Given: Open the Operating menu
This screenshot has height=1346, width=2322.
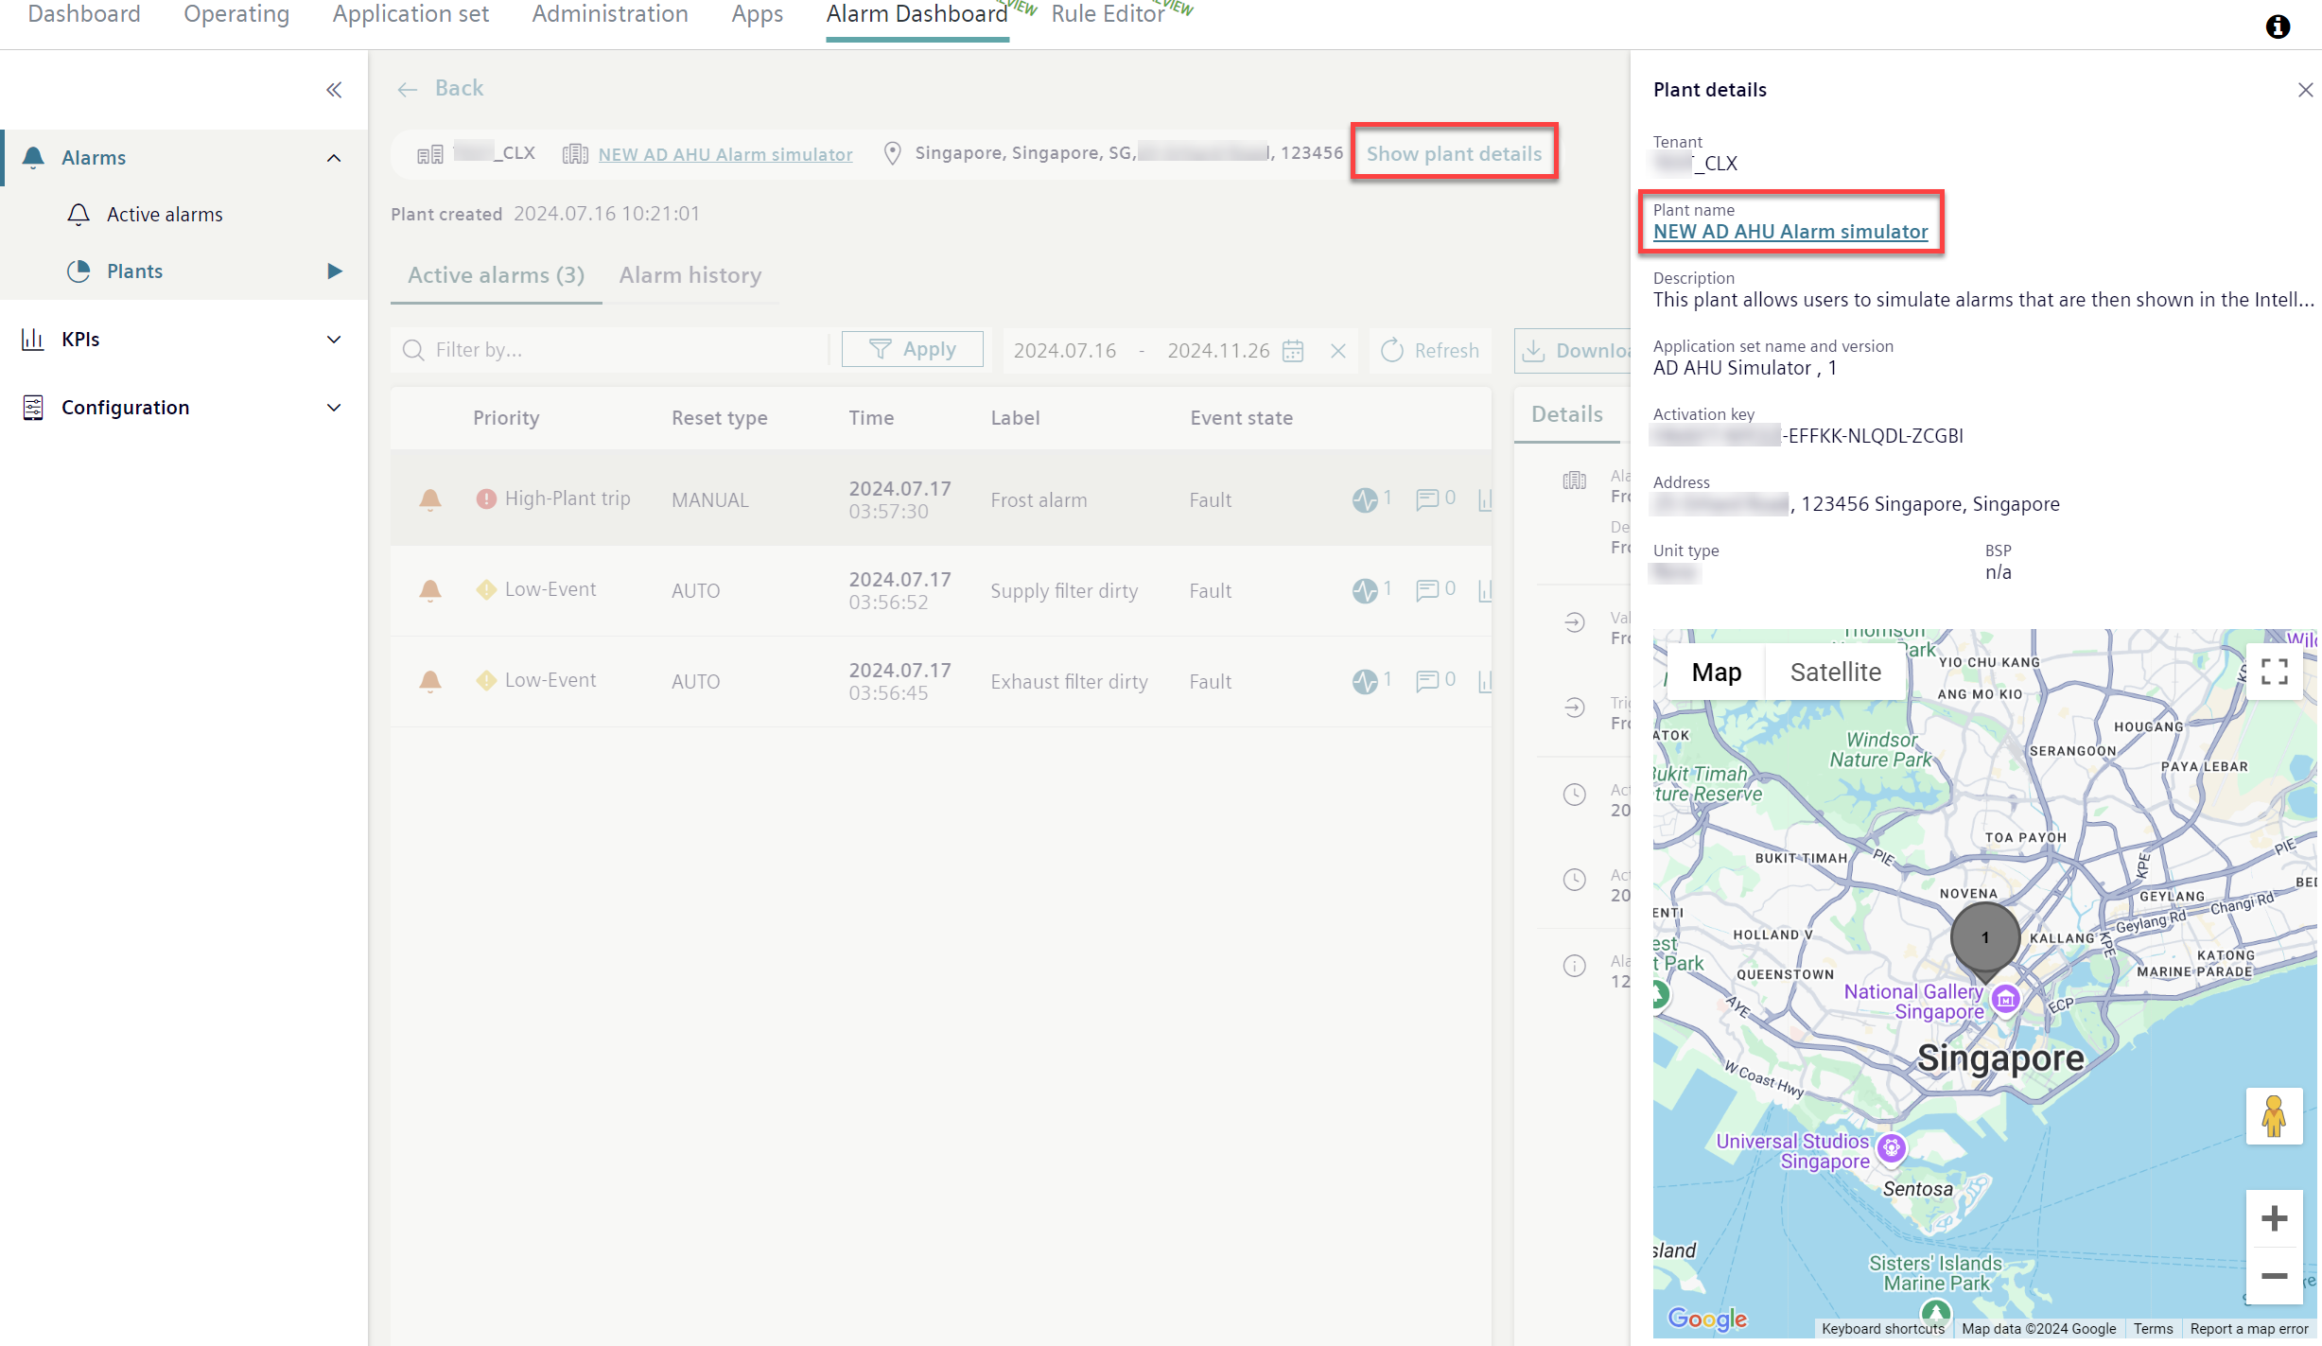Looking at the screenshot, I should 236,14.
